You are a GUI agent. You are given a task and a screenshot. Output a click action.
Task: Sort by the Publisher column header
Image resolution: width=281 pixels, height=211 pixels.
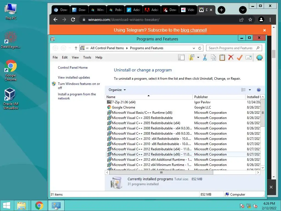pyautogui.click(x=219, y=97)
